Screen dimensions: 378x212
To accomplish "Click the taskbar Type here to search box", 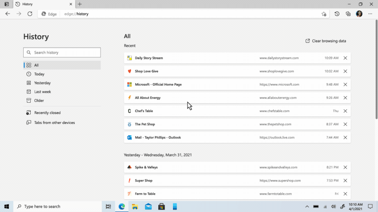I will 57,206.
